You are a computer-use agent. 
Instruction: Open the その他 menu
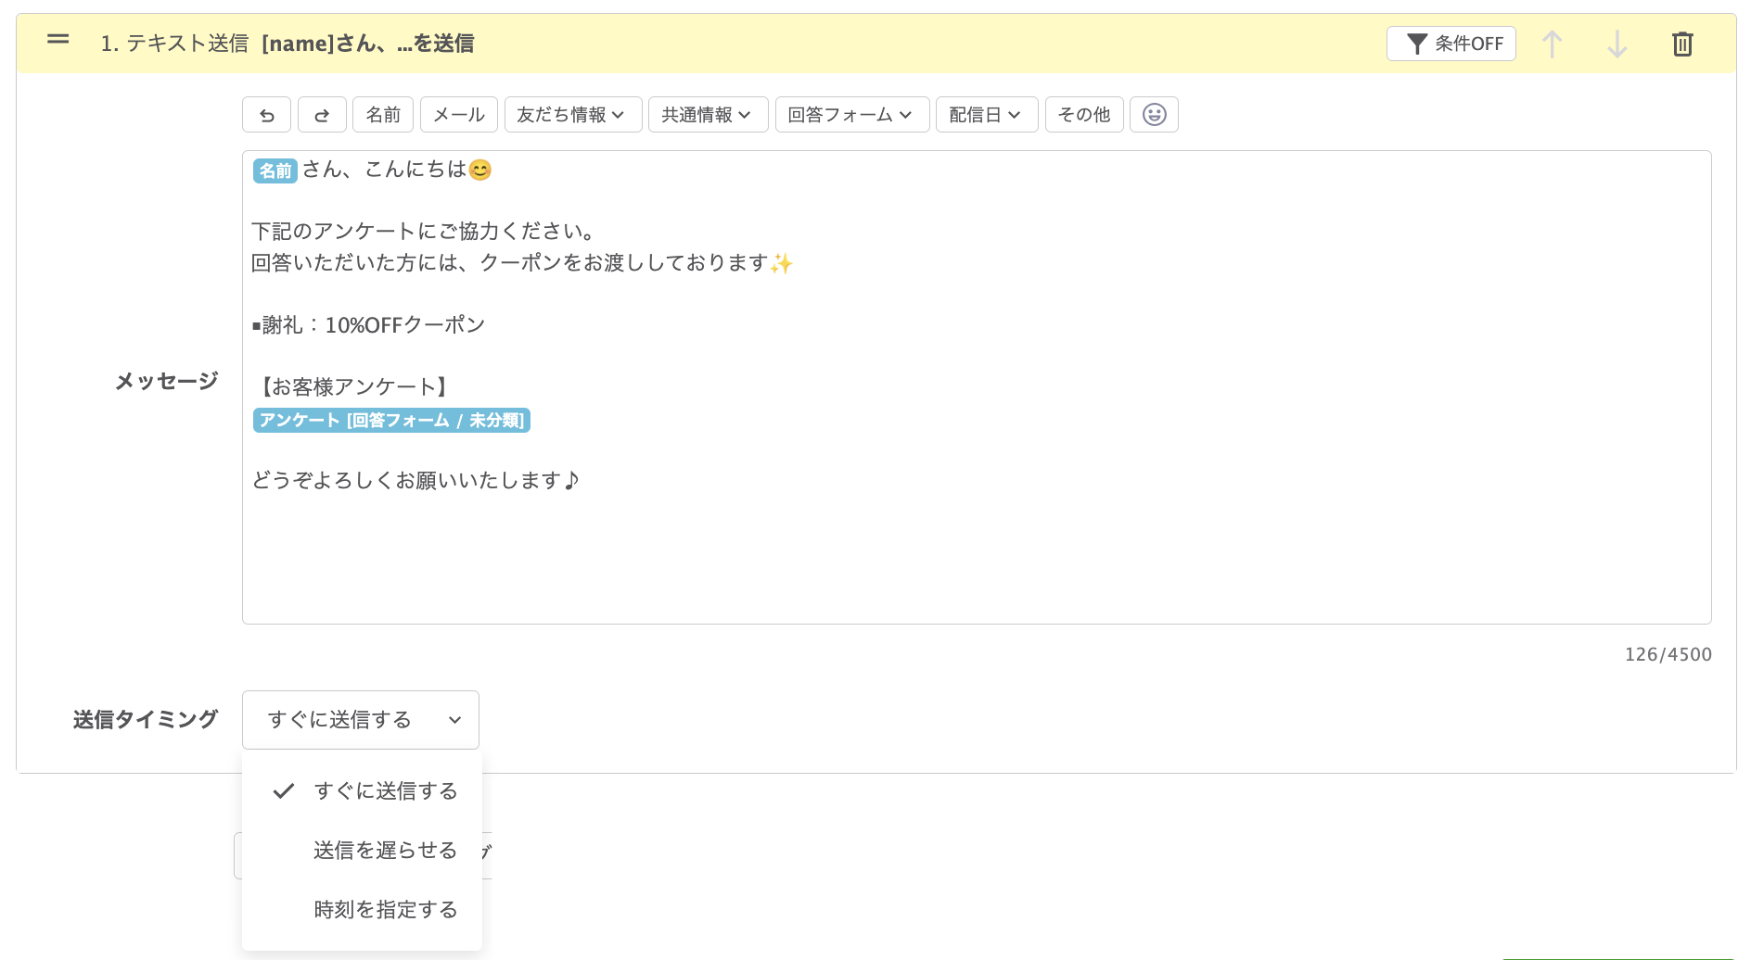click(1084, 114)
